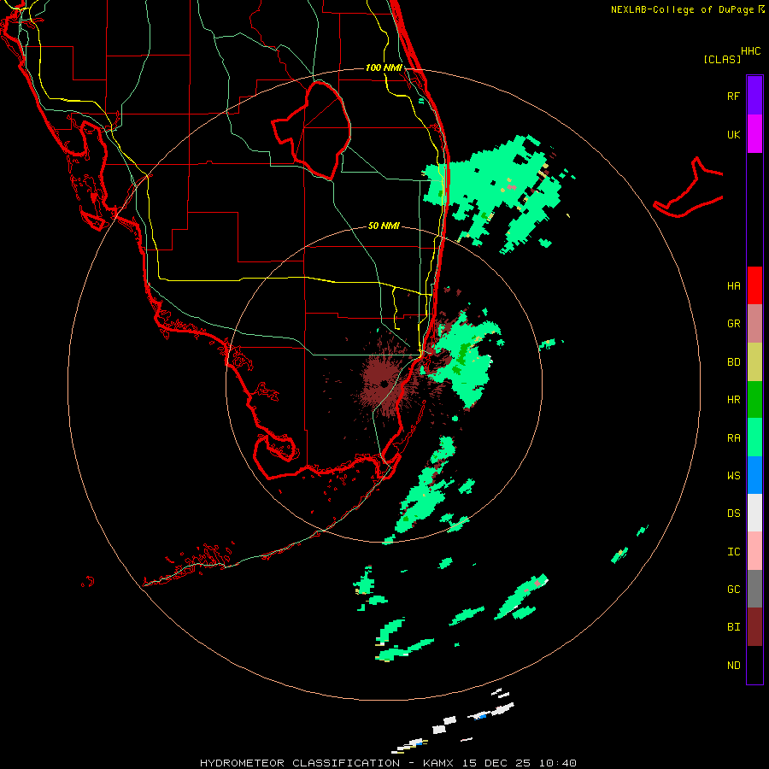Click the HHC product label

click(x=751, y=51)
